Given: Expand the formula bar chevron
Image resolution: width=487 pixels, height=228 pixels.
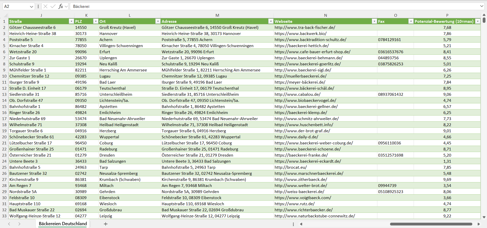Looking at the screenshot, I should pos(481,6).
